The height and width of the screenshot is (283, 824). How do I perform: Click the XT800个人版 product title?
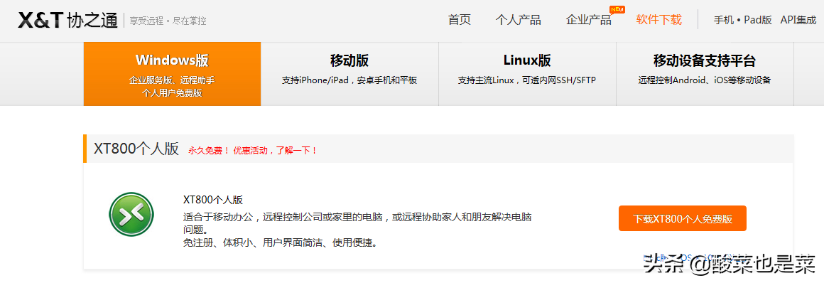[x=213, y=200]
